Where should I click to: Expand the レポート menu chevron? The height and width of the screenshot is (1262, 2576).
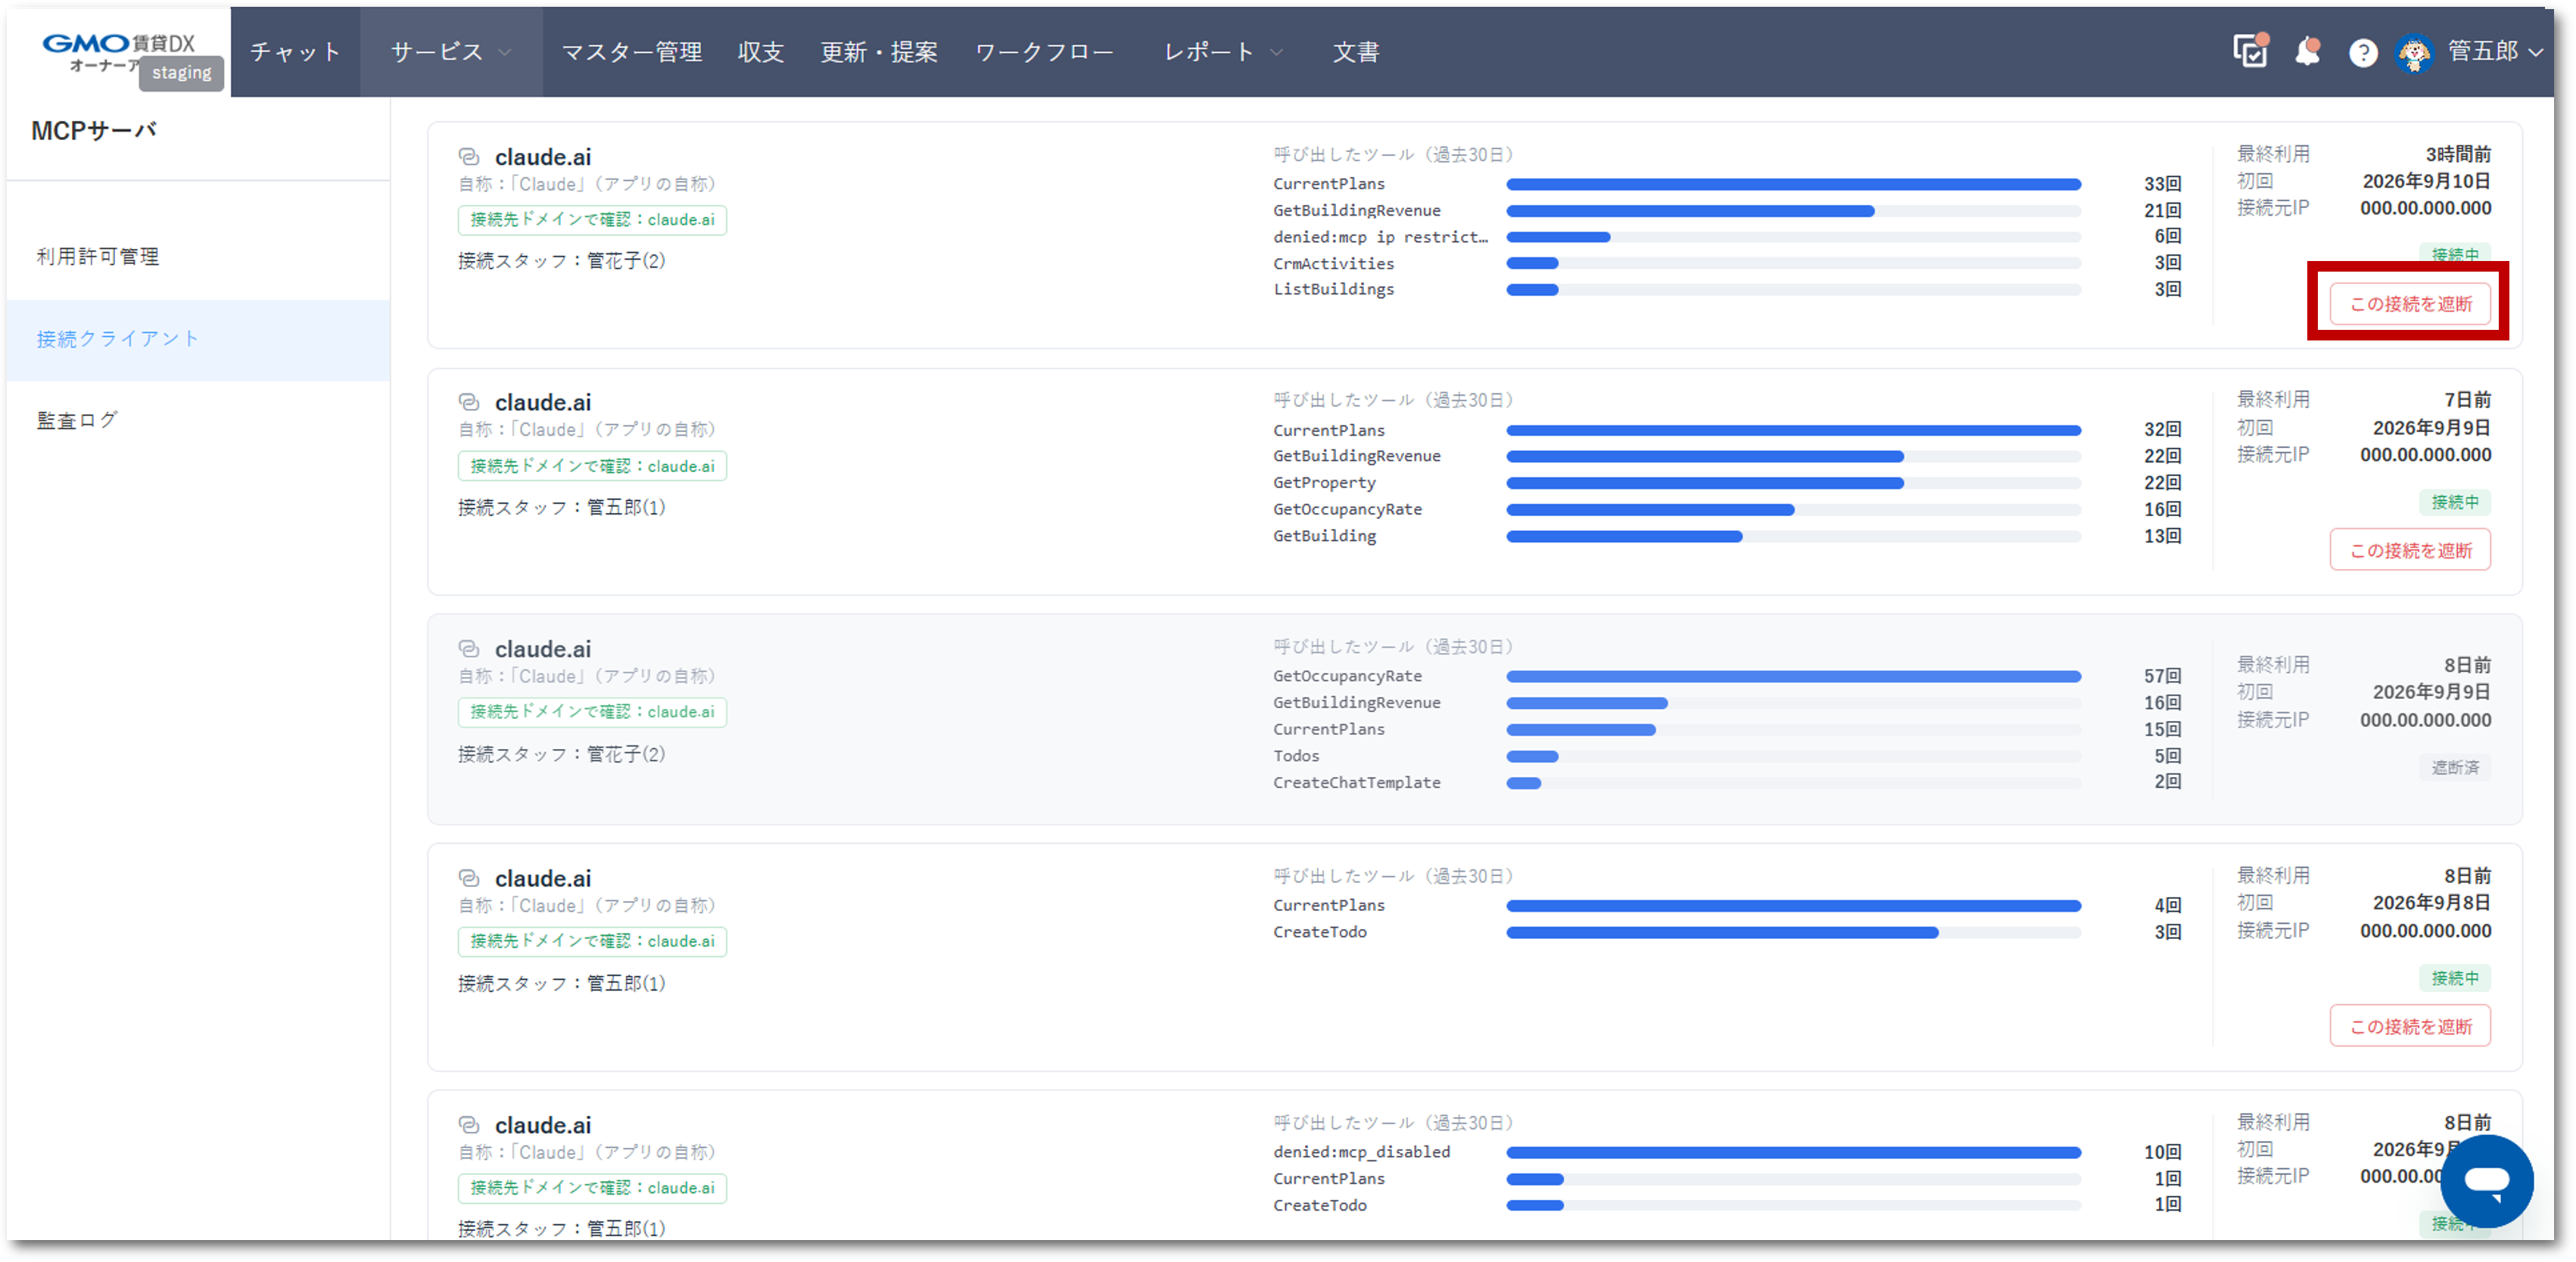[x=1276, y=53]
